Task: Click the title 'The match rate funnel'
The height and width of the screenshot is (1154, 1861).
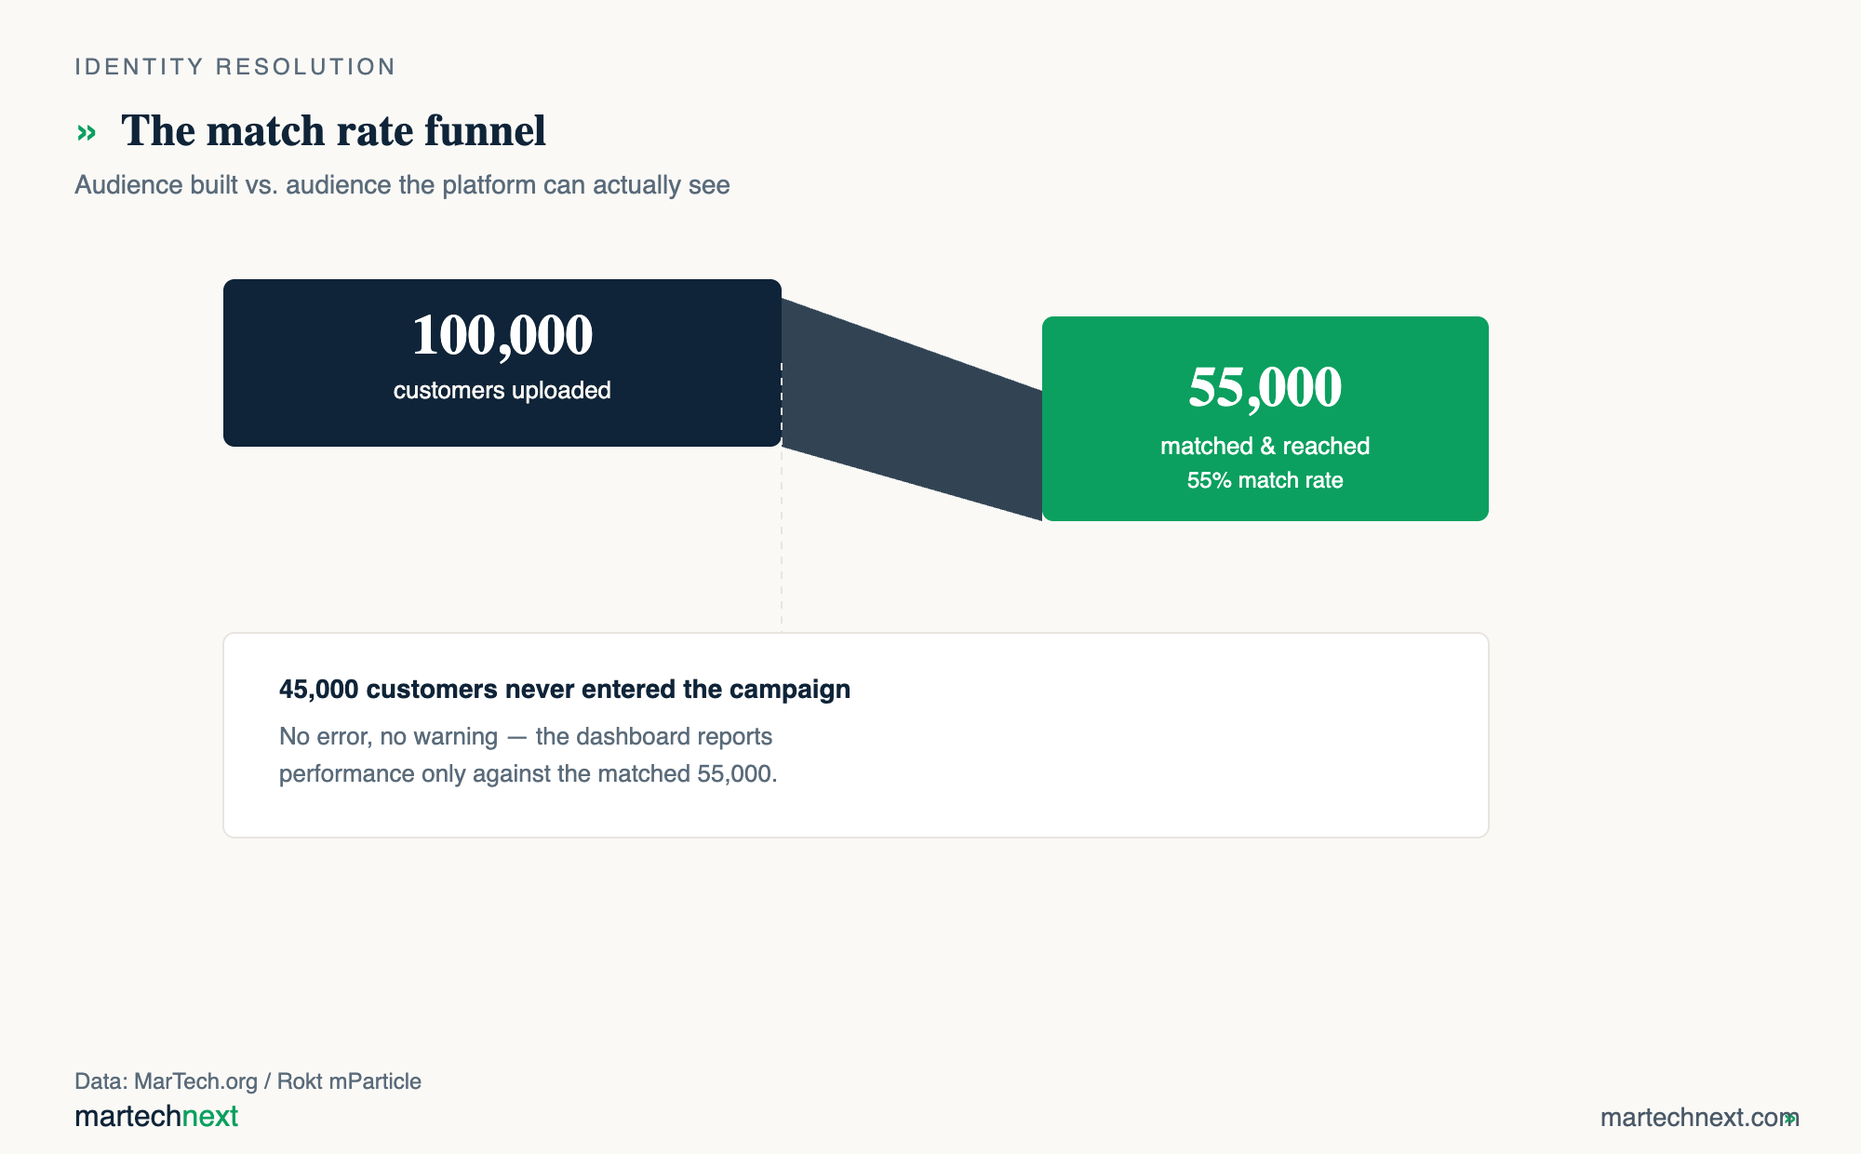Action: (x=333, y=131)
